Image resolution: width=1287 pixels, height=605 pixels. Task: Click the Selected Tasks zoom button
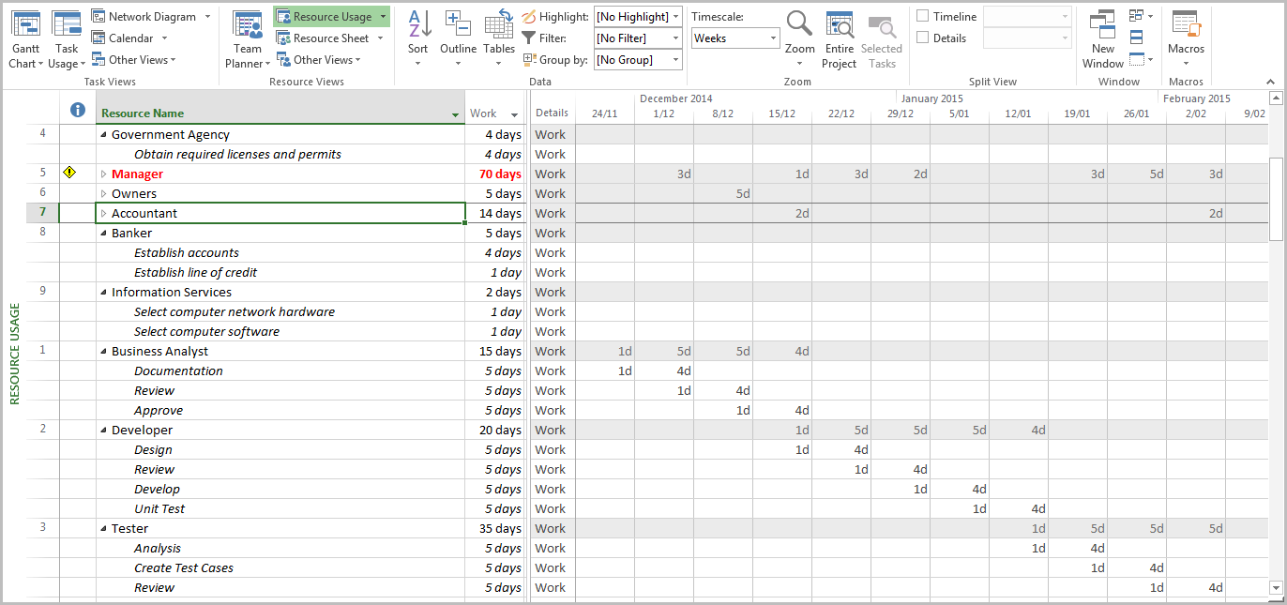click(x=881, y=39)
